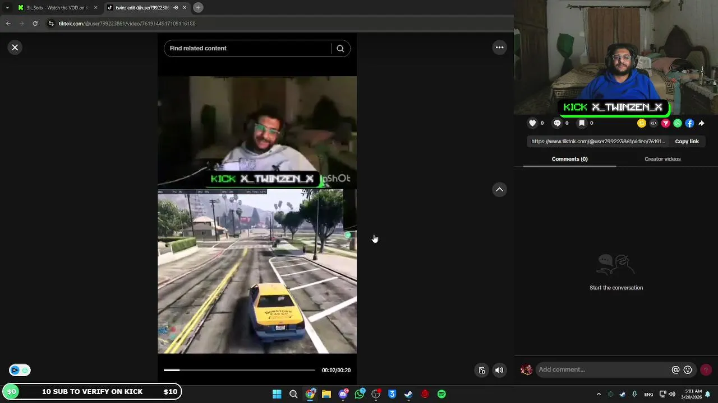Screen dimensions: 718x403
Task: Open OBS Studio from taskbar
Action: point(376,394)
